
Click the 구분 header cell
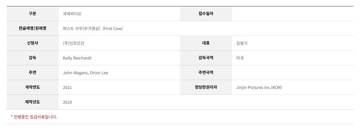click(x=33, y=14)
